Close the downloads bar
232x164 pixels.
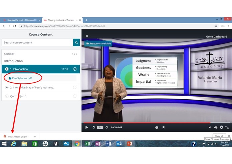229,136
